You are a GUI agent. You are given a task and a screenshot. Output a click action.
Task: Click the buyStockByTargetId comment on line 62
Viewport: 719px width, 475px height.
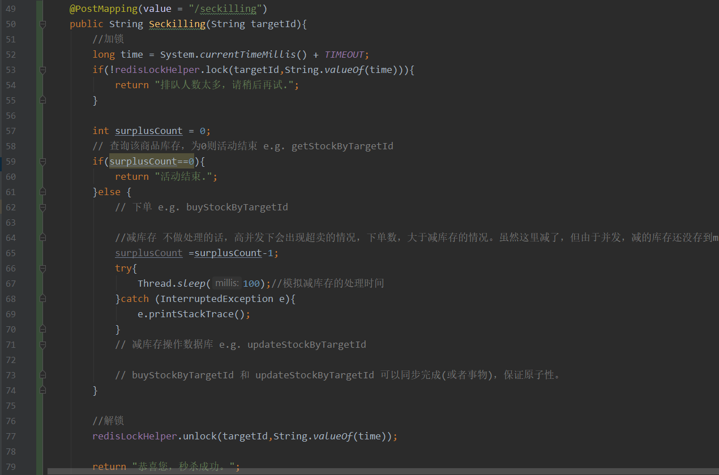coord(237,208)
